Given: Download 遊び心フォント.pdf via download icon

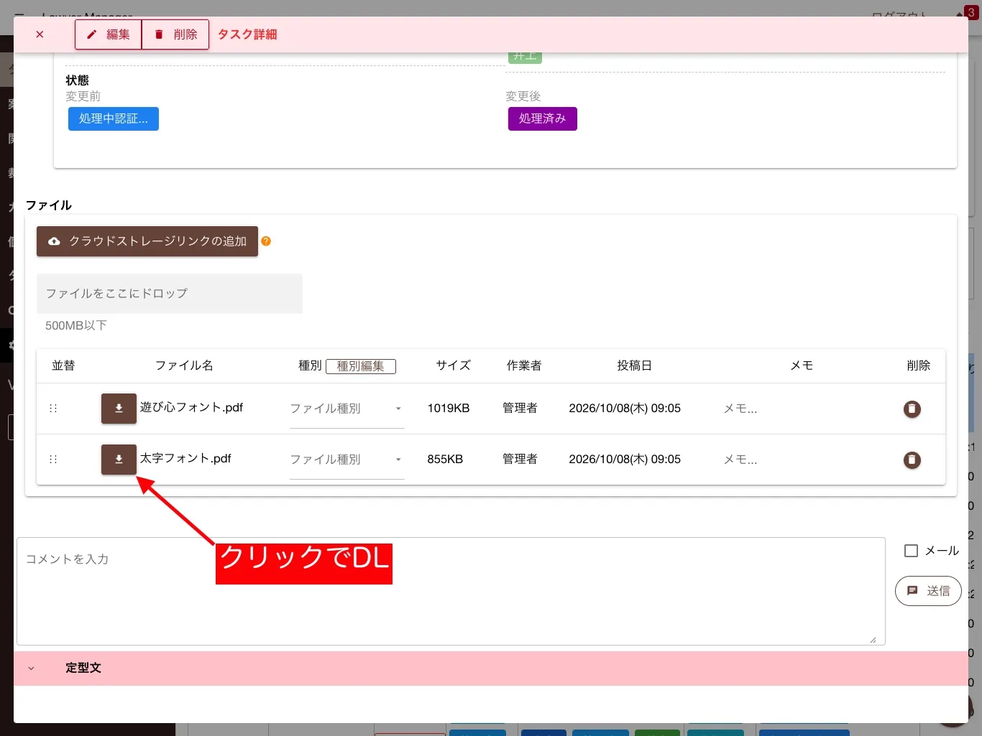Looking at the screenshot, I should click(x=119, y=409).
